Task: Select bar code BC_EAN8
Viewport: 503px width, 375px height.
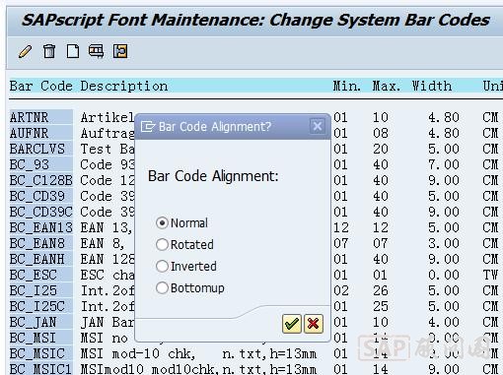Action: pyautogui.click(x=40, y=243)
